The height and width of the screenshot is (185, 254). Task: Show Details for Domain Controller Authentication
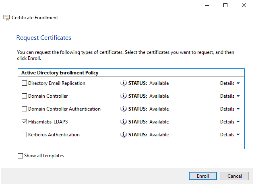230,109
